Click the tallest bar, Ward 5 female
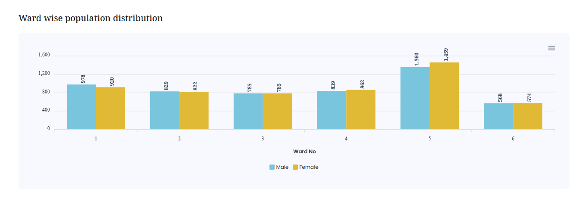This screenshot has height=208, width=588. click(x=444, y=96)
